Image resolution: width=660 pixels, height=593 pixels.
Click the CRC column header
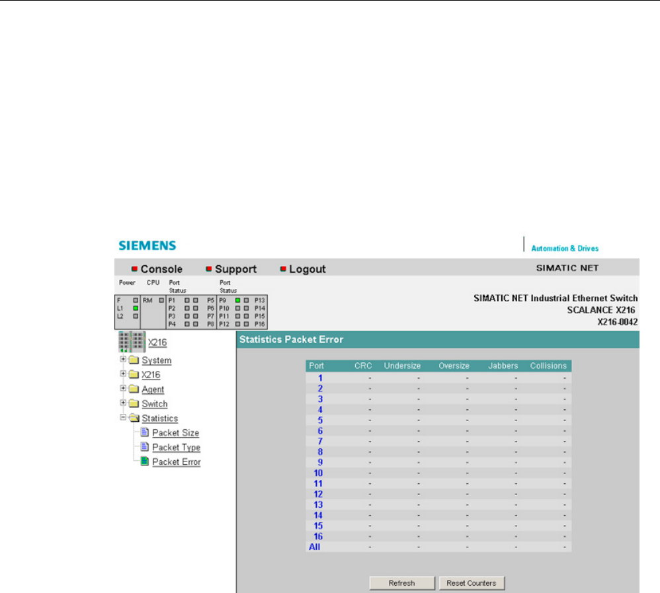[x=363, y=366]
